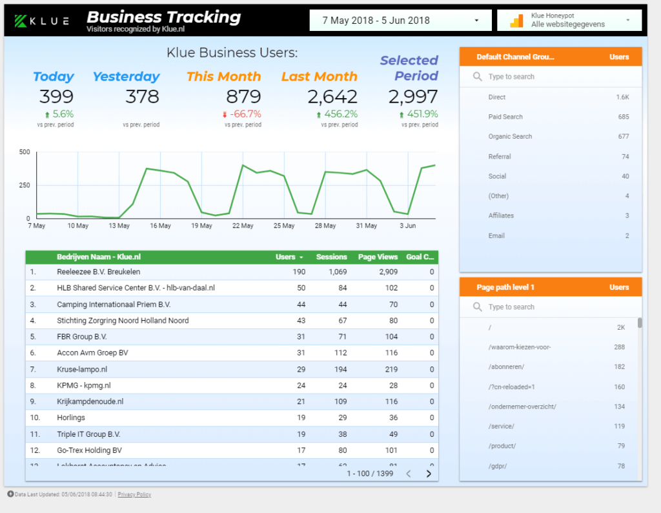Image resolution: width=661 pixels, height=513 pixels.
Task: Select the /gdpr/ page path
Action: (x=549, y=466)
